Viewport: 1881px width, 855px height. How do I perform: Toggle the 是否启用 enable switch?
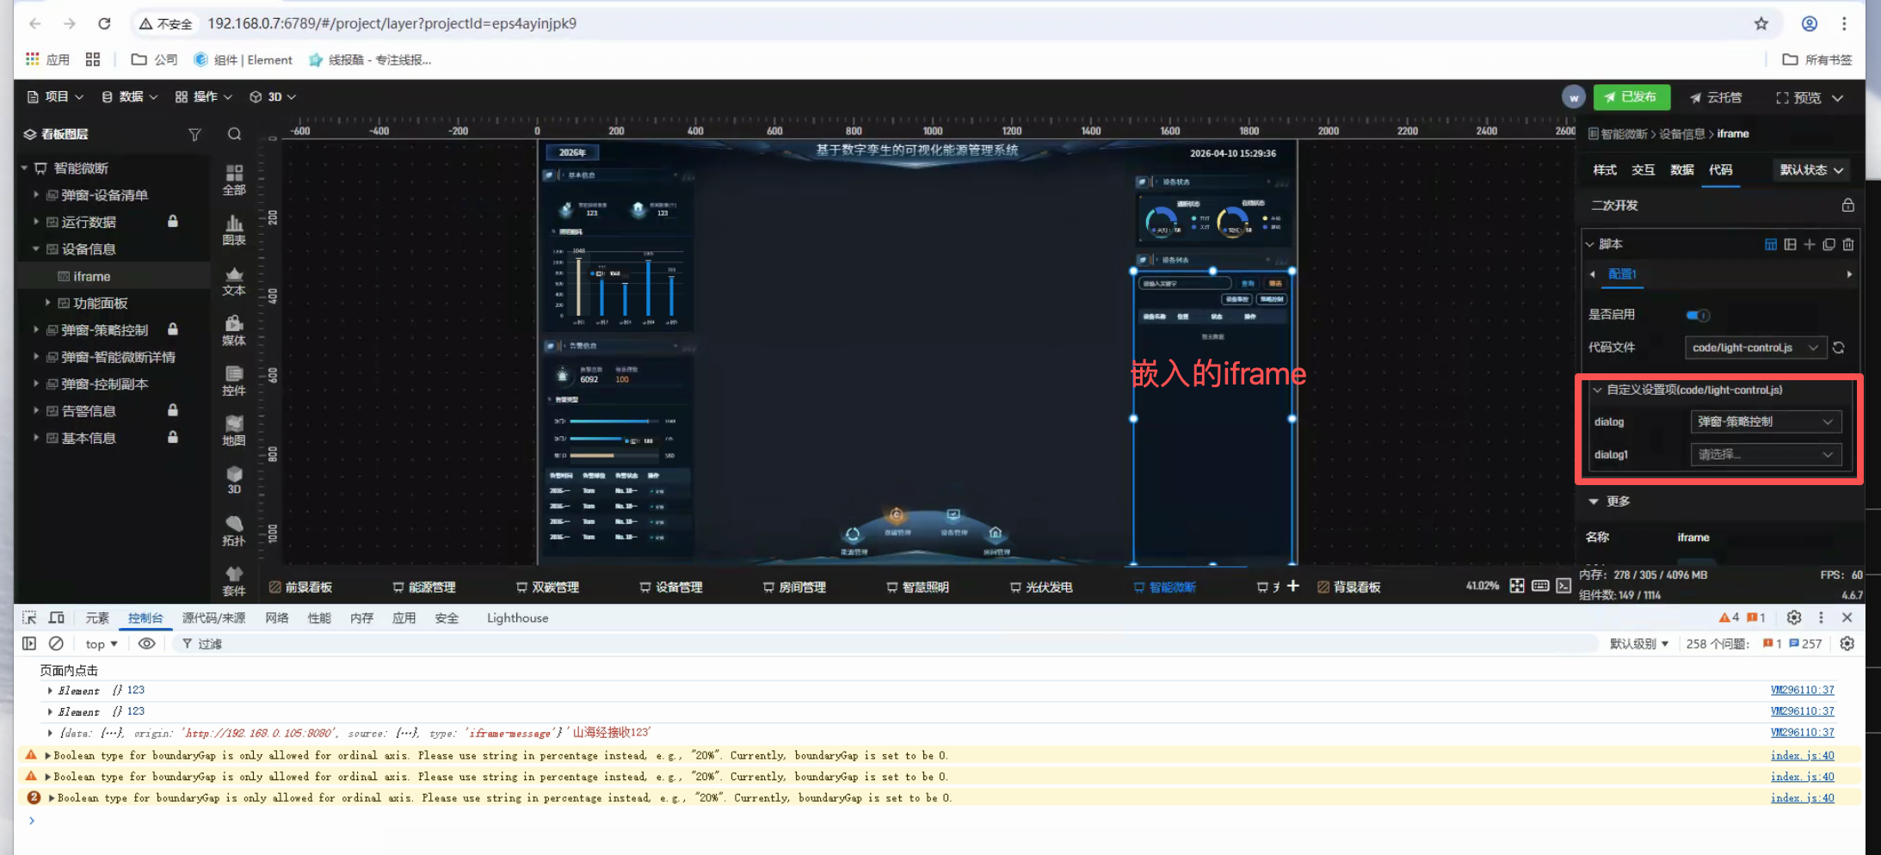tap(1698, 315)
